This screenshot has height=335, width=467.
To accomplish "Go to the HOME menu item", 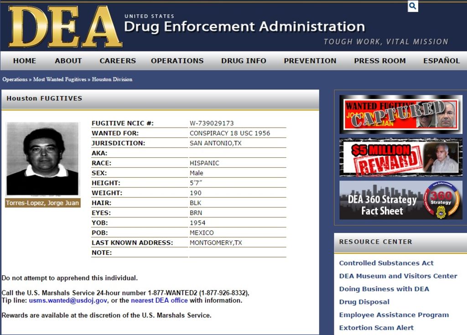I will 25,61.
